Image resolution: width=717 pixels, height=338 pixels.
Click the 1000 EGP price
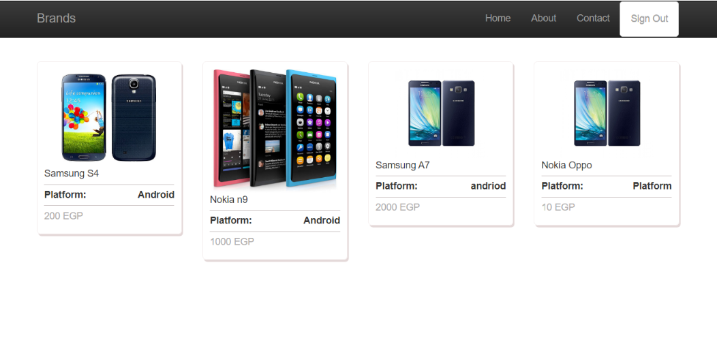232,241
